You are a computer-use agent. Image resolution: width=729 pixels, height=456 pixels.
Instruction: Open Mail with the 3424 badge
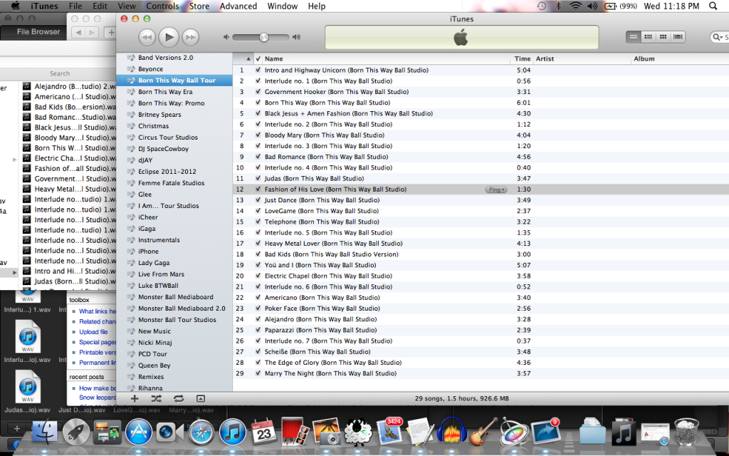tap(389, 431)
